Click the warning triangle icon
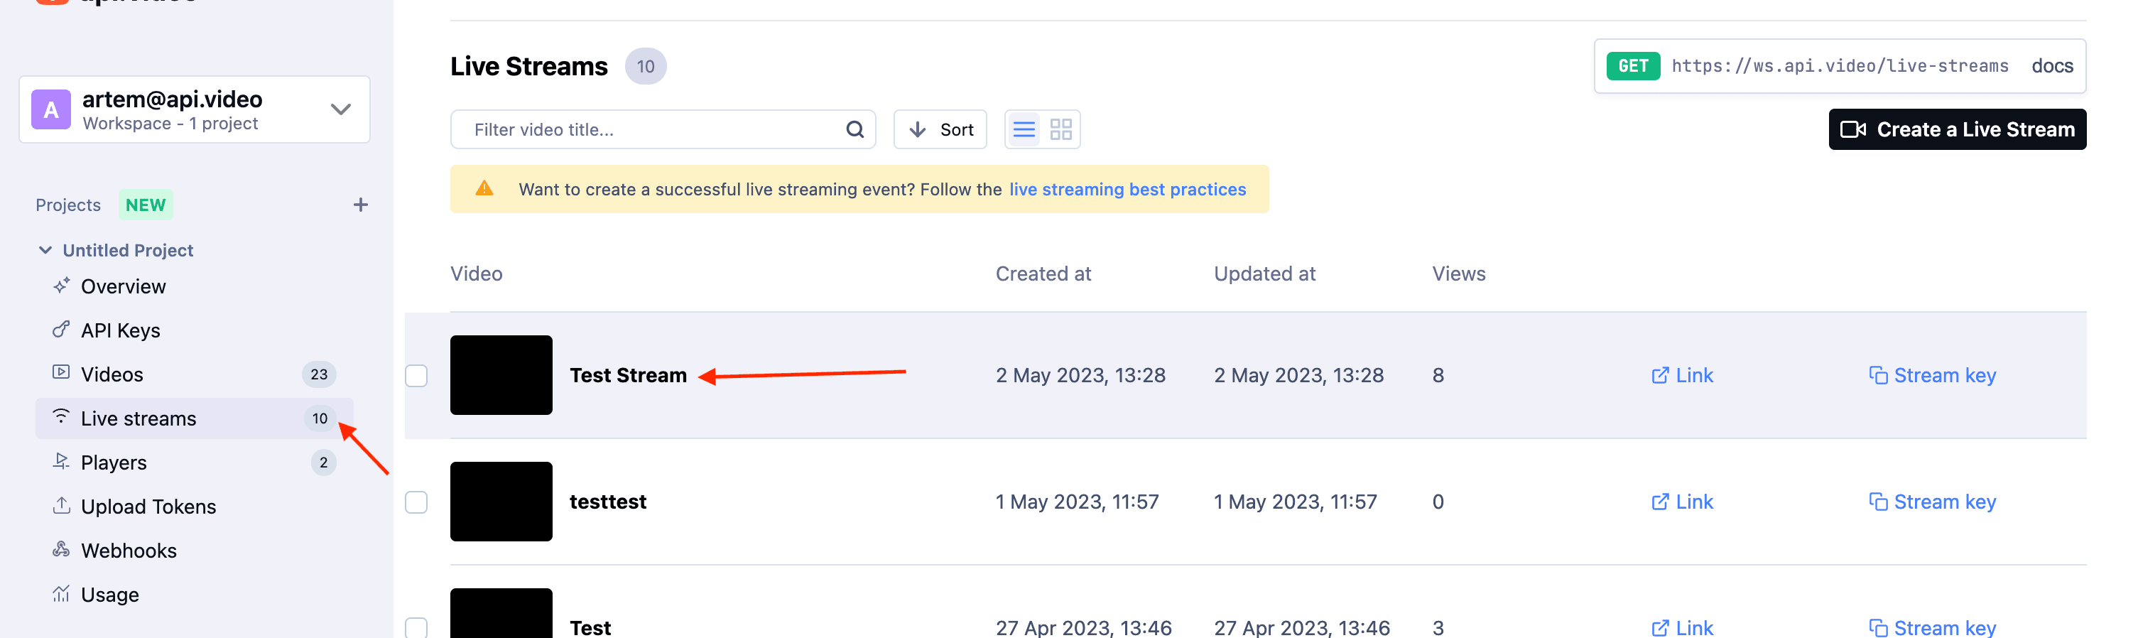 point(484,188)
